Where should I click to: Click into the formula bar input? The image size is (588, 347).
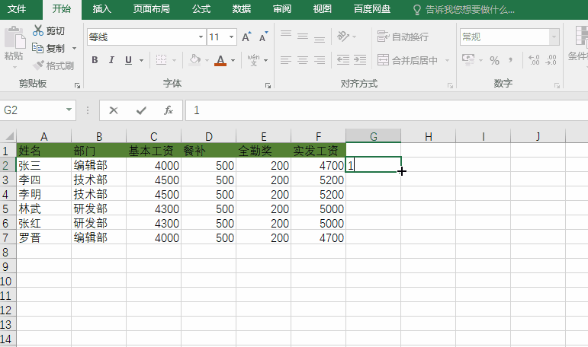tap(386, 110)
